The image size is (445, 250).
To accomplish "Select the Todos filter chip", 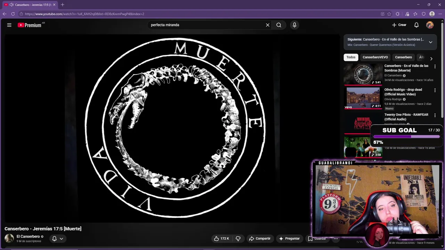I will click(351, 57).
